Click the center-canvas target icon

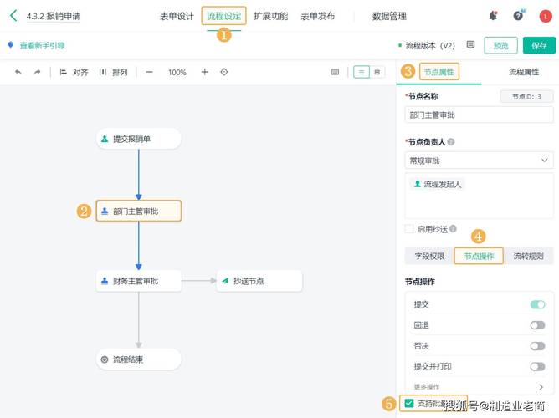[x=224, y=73]
